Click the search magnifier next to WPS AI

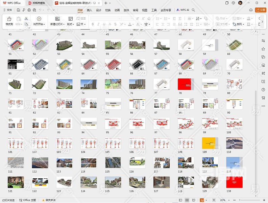pos(193,10)
